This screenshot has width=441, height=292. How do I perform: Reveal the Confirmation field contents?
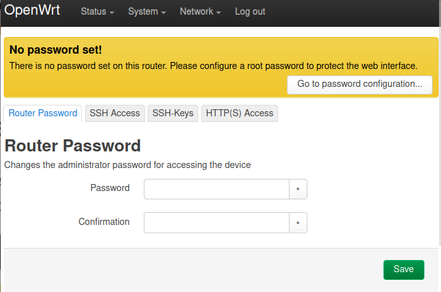[298, 223]
